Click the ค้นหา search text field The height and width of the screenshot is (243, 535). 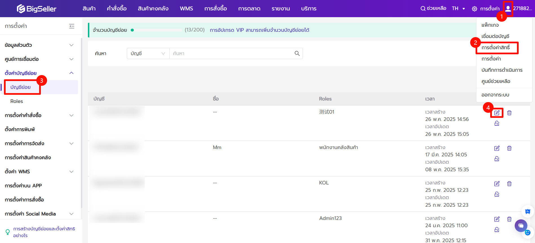pyautogui.click(x=232, y=53)
